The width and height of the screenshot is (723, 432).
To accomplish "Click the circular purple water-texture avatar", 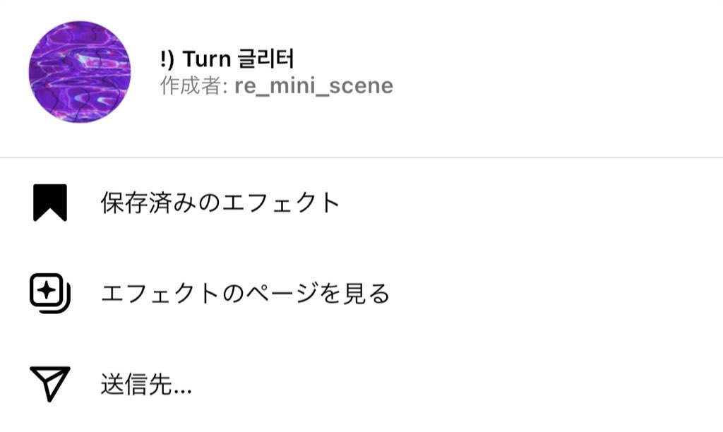I will 79,71.
